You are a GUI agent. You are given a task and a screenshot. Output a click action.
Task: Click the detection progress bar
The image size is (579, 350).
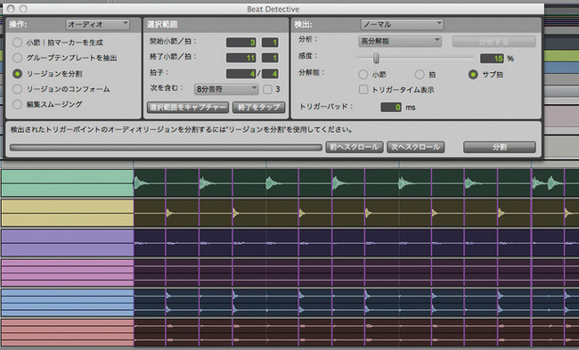(x=166, y=147)
